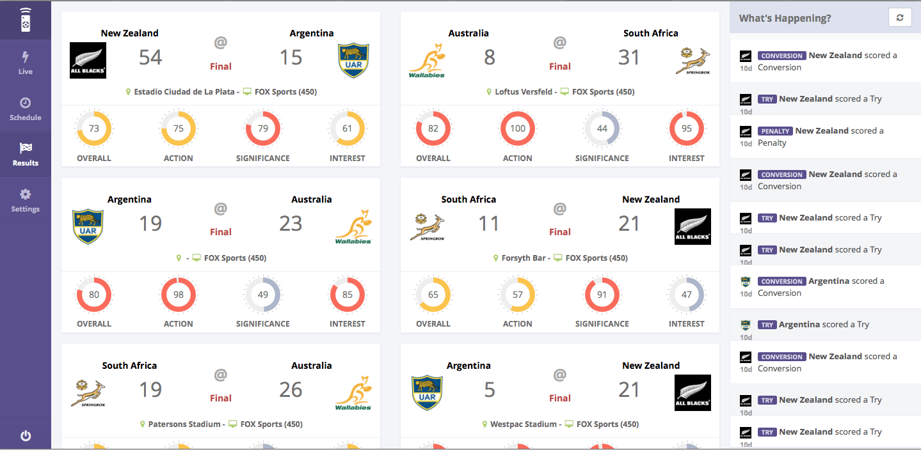Screen dimensions: 921x450
Task: Click the Loftus Versfeld venue label
Action: (x=524, y=92)
